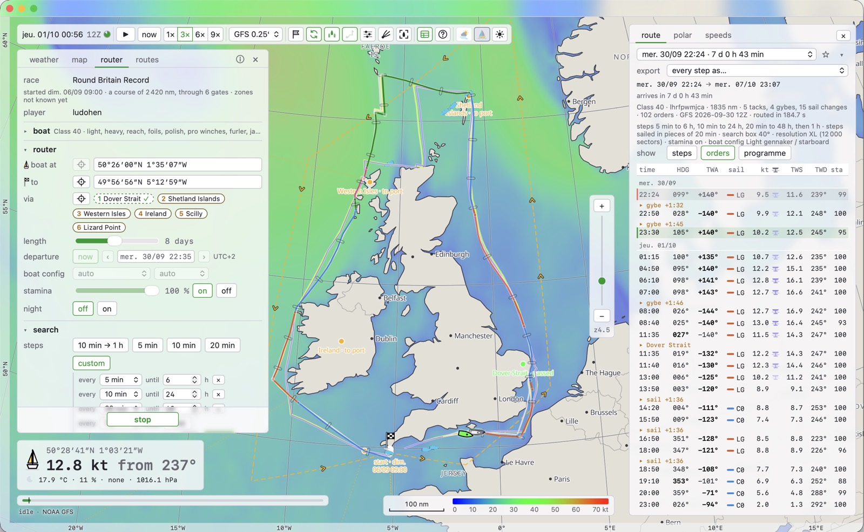The width and height of the screenshot is (864, 532).
Task: Click the wind lines toolbar icon
Action: (x=386, y=35)
